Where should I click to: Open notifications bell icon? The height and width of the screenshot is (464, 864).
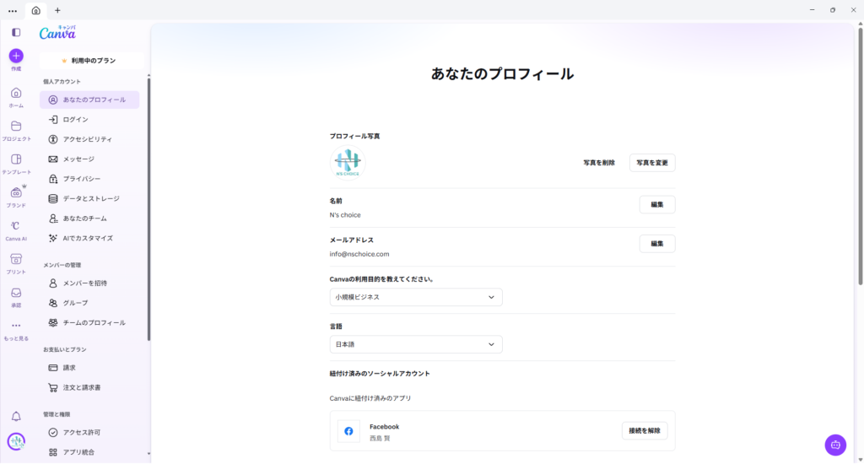(x=16, y=416)
